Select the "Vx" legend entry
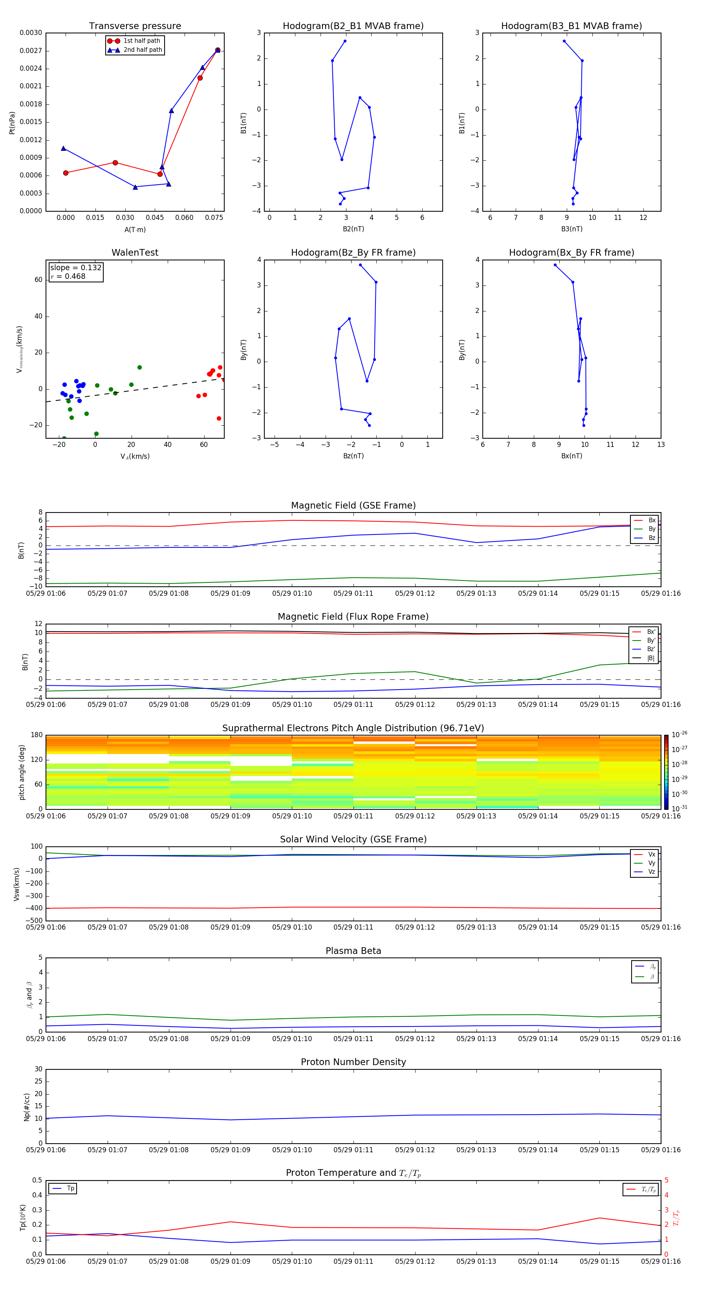 pos(645,854)
